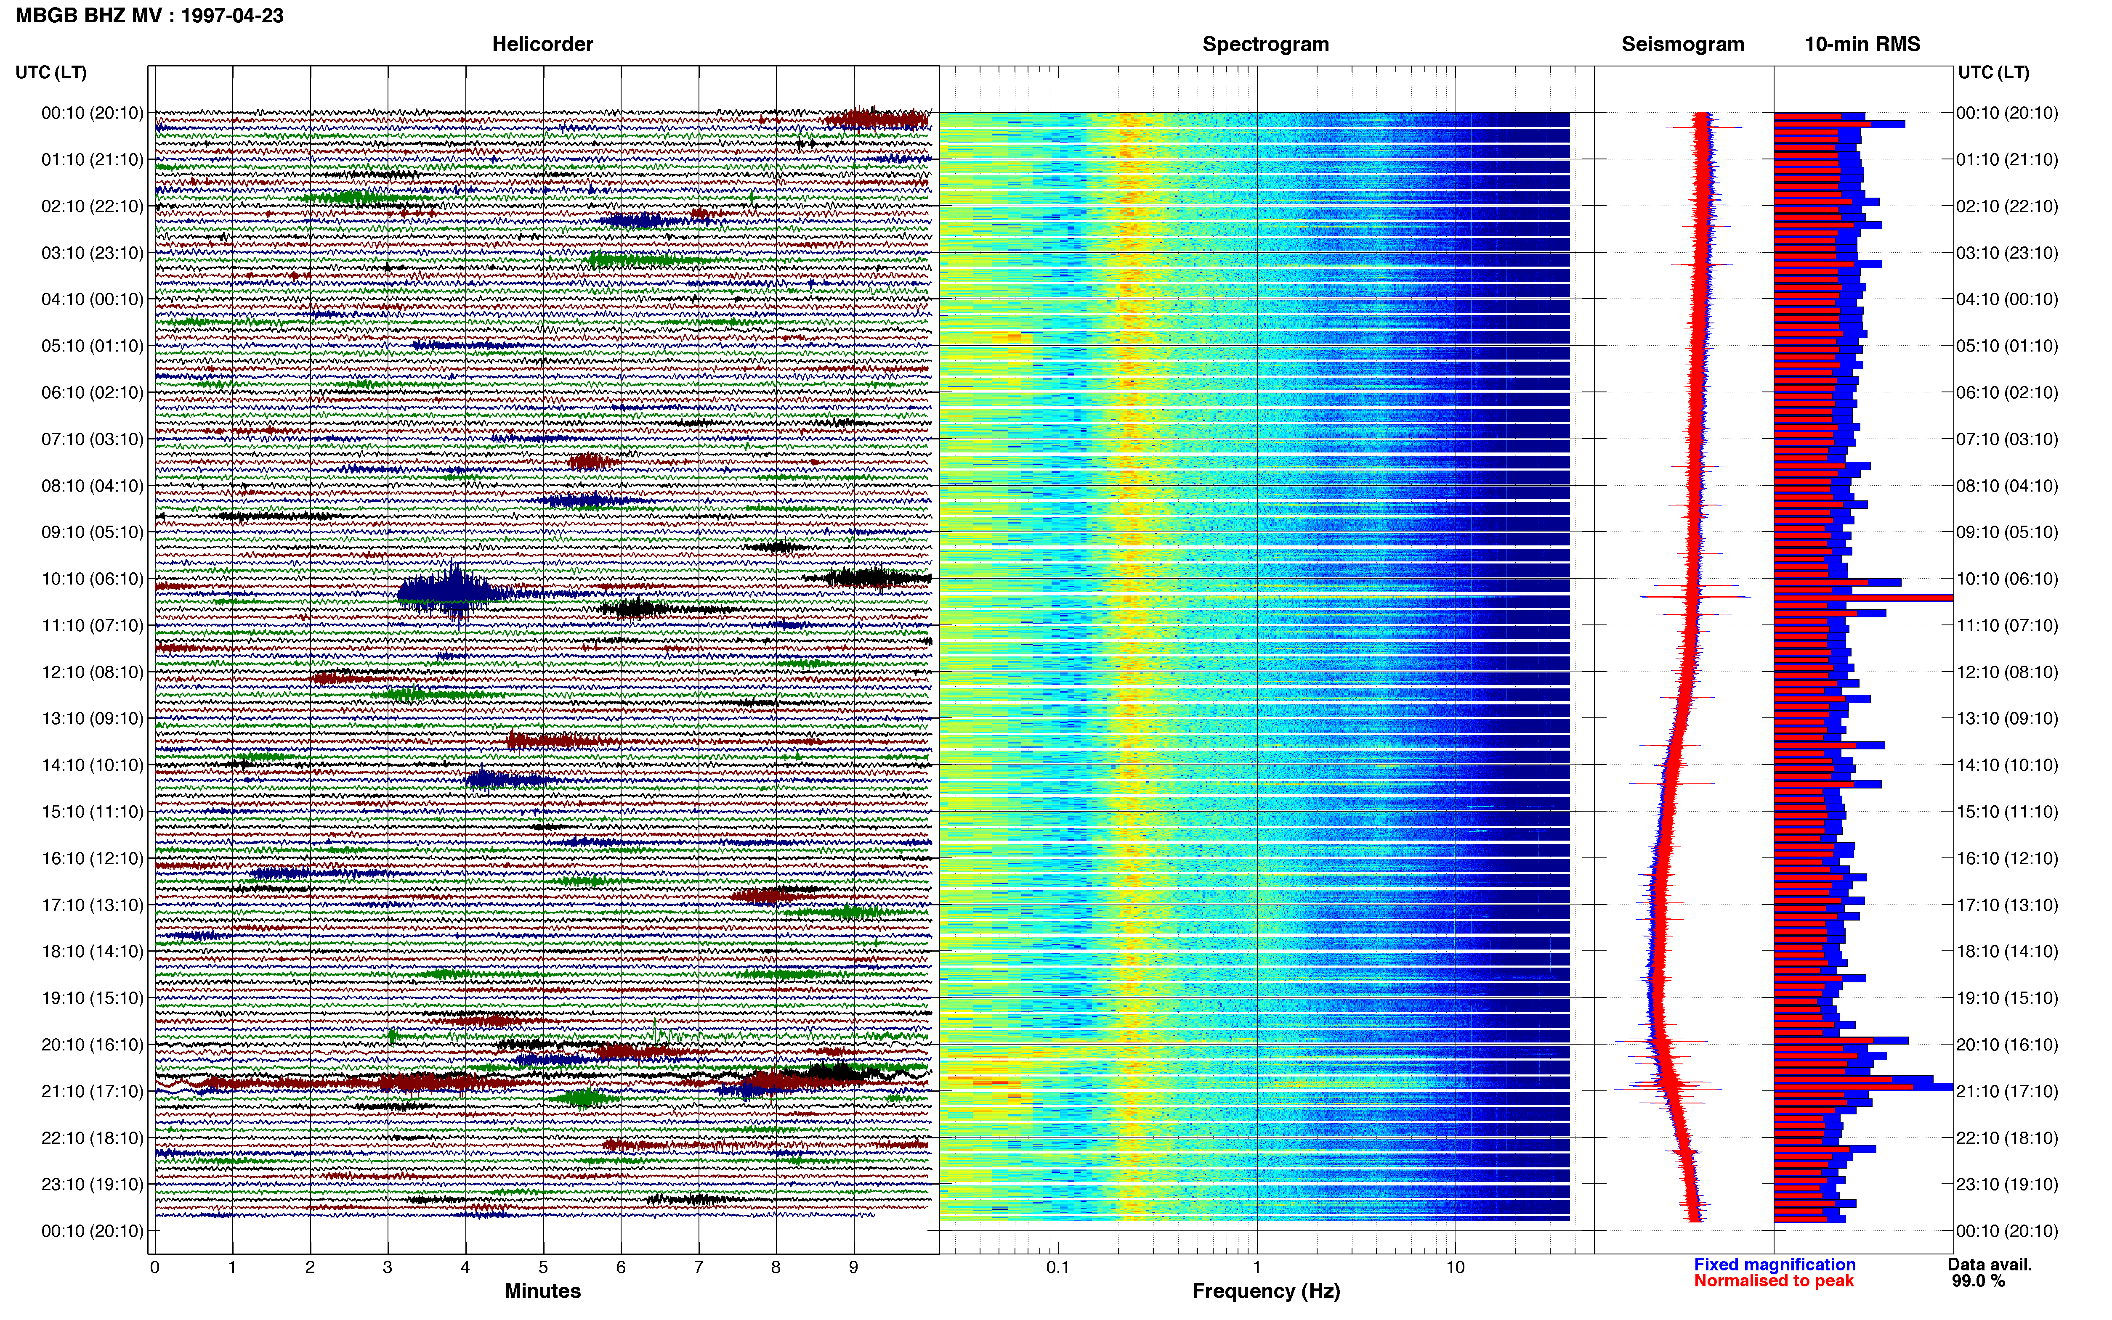Click left time label '23:10 (19:10)'
This screenshot has width=2112, height=1320.
pos(93,1185)
